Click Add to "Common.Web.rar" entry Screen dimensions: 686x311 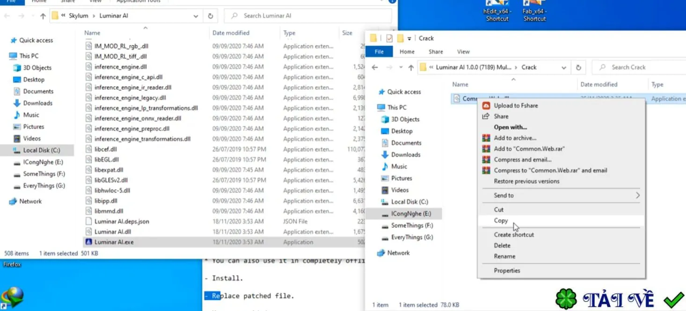coord(529,149)
